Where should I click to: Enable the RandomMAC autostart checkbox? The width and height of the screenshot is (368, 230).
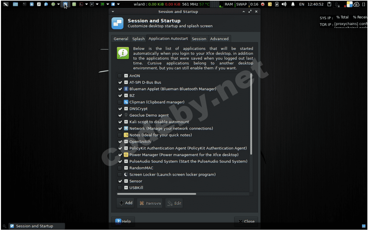click(x=120, y=168)
